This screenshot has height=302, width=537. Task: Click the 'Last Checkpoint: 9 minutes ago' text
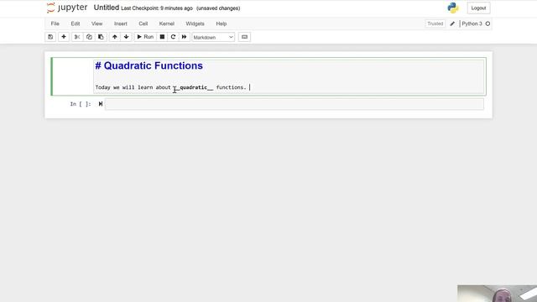(x=157, y=8)
